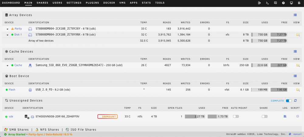
Task: Select the ISO File Shares heading
Action: tap(83, 130)
